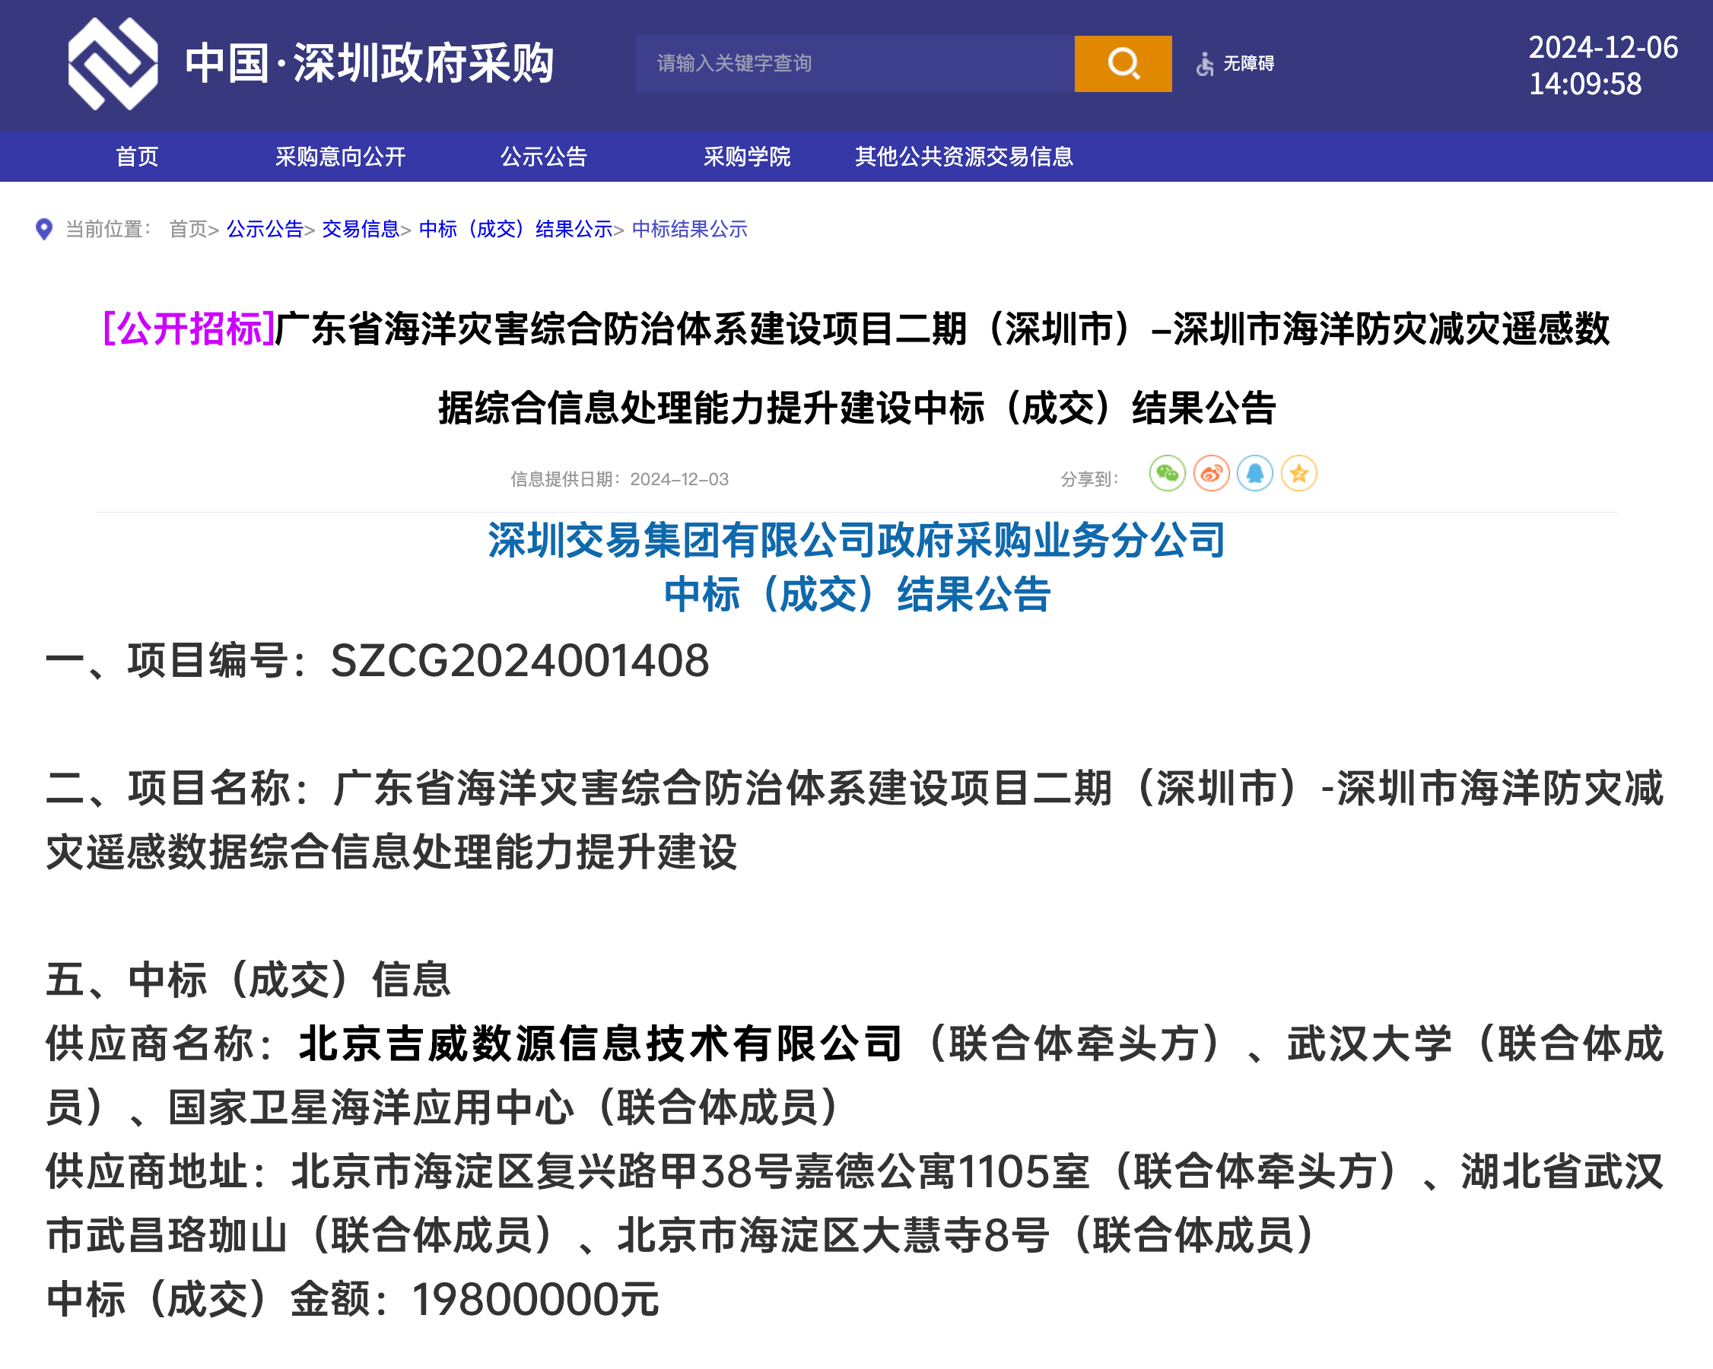
Task: Click the winning amount 19800000元
Action: point(536,1301)
